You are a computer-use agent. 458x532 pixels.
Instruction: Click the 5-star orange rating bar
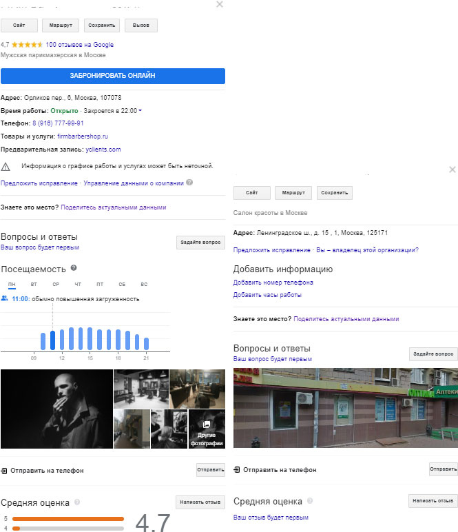pos(67,518)
